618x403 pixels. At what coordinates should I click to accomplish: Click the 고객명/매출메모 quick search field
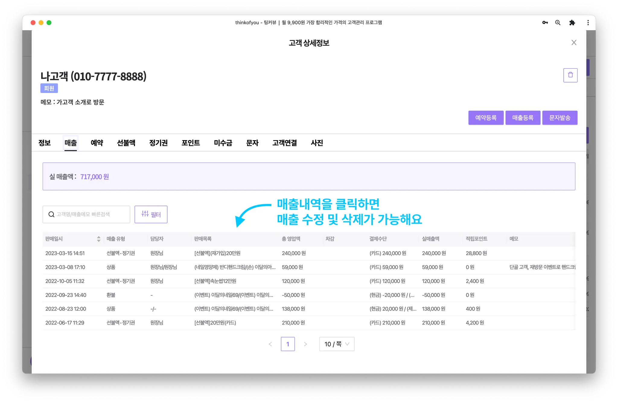pos(91,214)
